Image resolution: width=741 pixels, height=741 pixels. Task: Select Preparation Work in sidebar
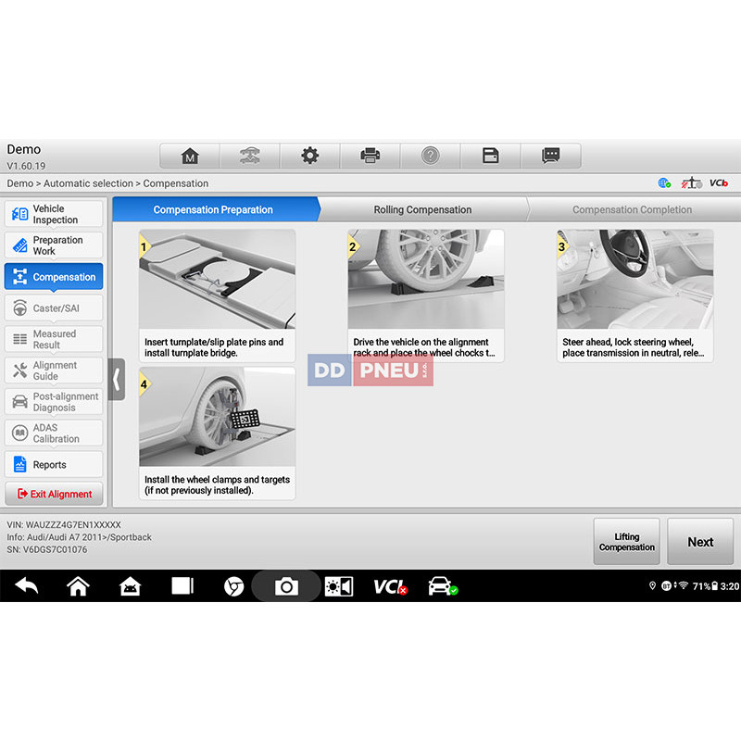tap(54, 245)
